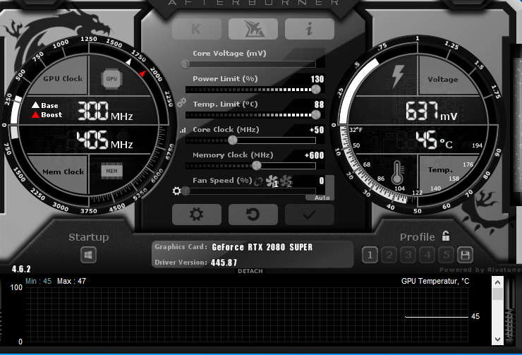Save profile with the floppy disk icon
This screenshot has height=355, width=522.
tap(465, 255)
